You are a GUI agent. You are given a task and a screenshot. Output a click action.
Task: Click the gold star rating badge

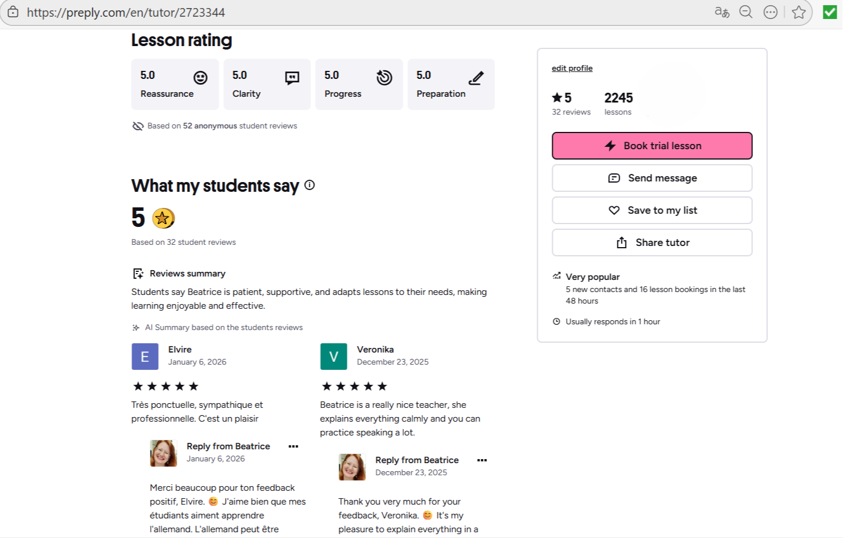163,218
